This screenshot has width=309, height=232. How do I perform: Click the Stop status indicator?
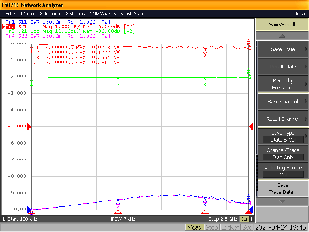(x=212, y=228)
